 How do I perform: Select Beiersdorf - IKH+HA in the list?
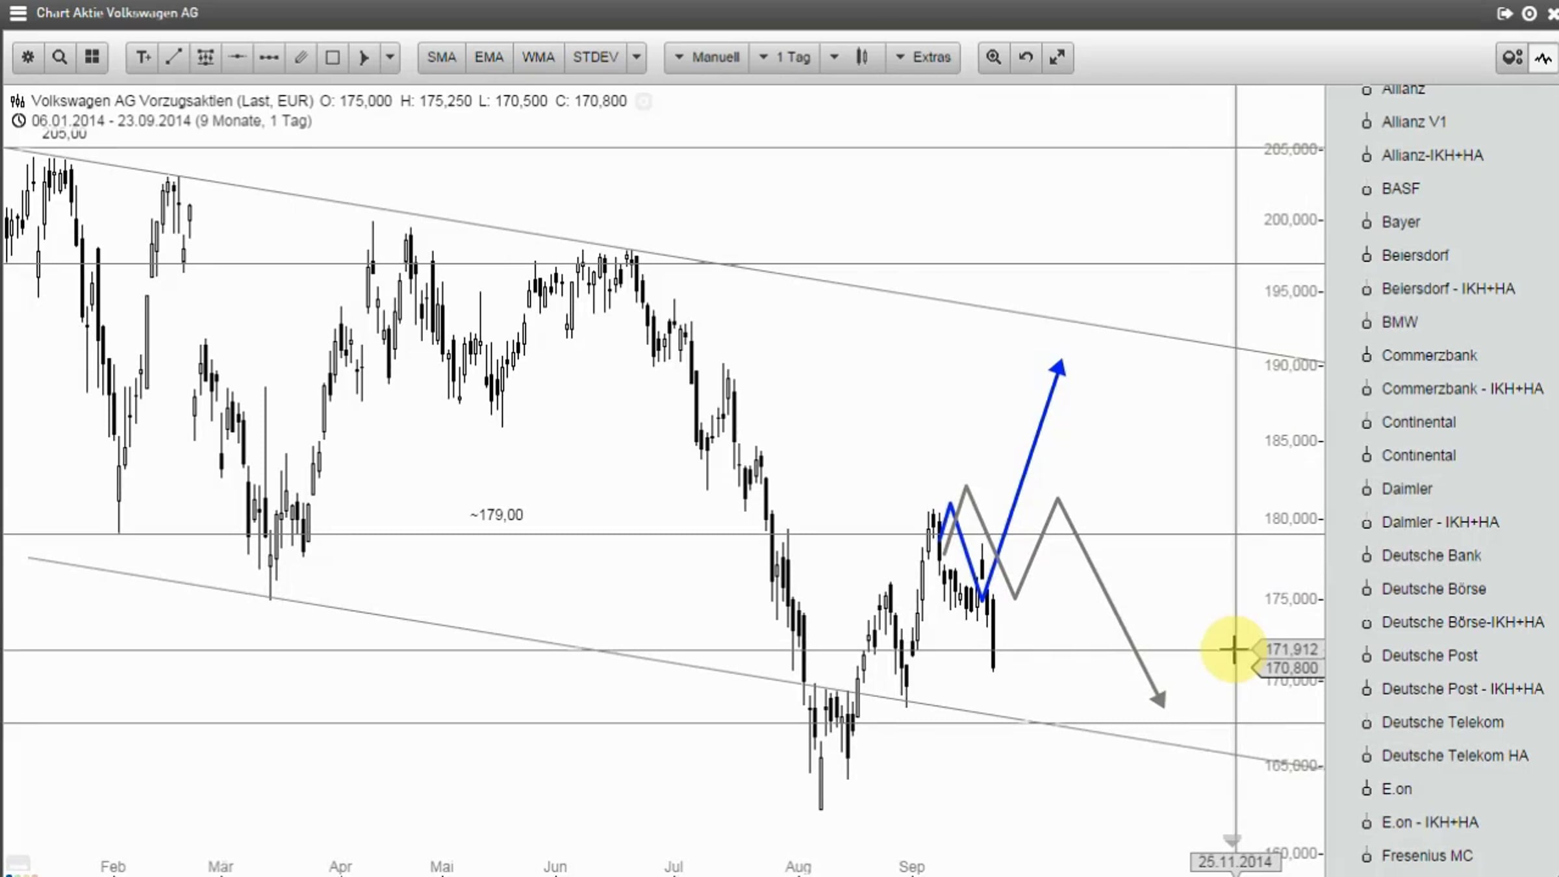coord(1448,288)
